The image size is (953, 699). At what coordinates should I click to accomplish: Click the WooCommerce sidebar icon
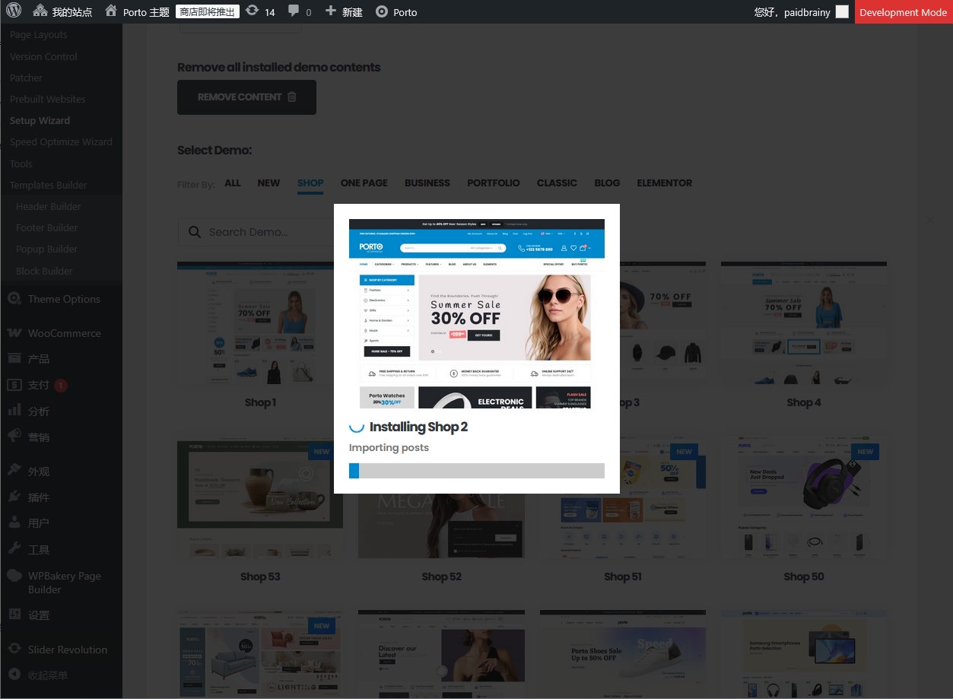pos(14,333)
